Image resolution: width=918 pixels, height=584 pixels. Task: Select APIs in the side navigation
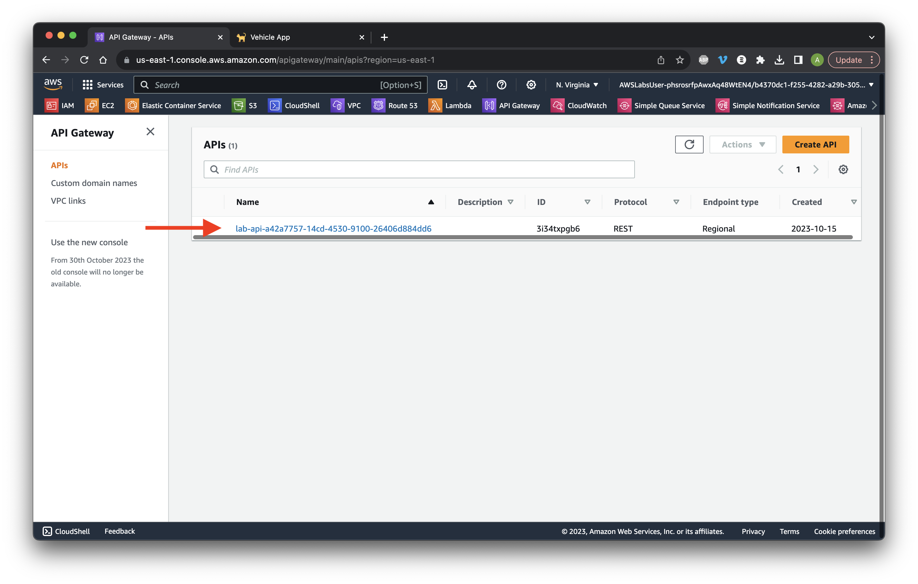[60, 166]
